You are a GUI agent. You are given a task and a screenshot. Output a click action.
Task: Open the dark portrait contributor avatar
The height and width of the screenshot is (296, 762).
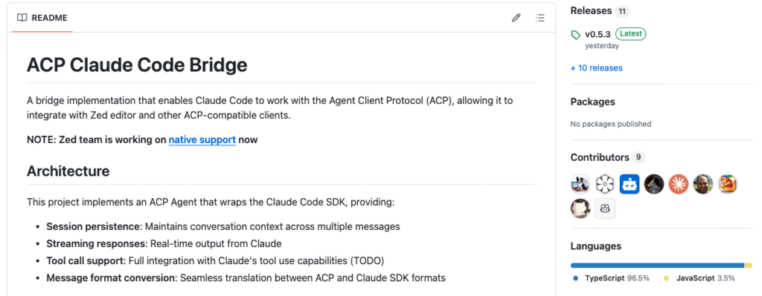click(x=654, y=184)
